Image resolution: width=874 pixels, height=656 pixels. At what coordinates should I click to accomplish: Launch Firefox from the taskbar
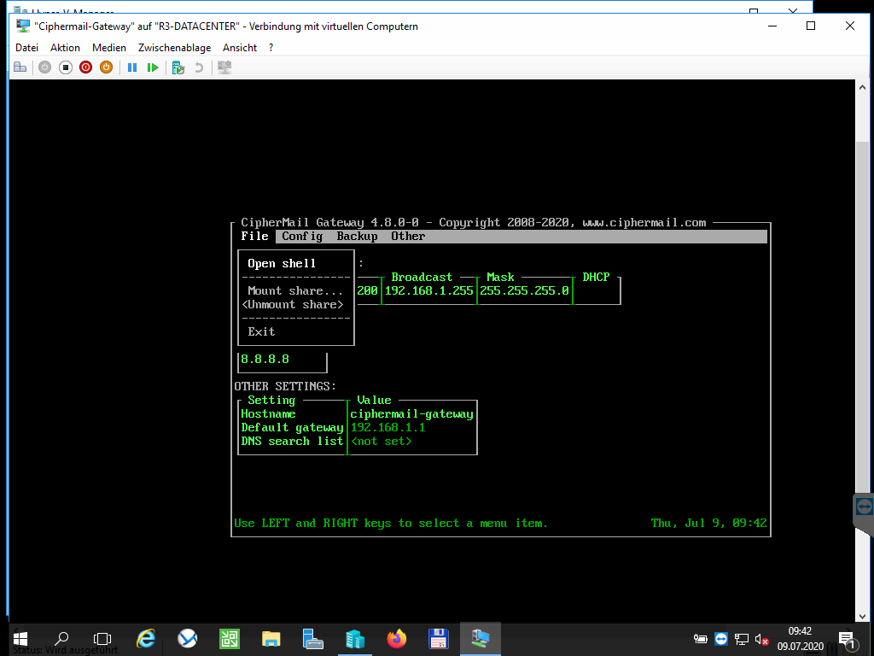coord(397,638)
